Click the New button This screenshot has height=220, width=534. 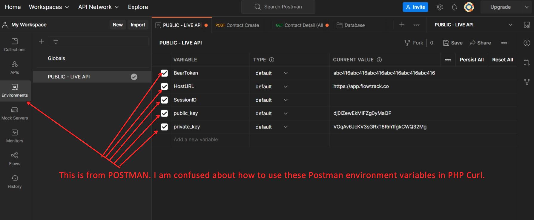118,25
